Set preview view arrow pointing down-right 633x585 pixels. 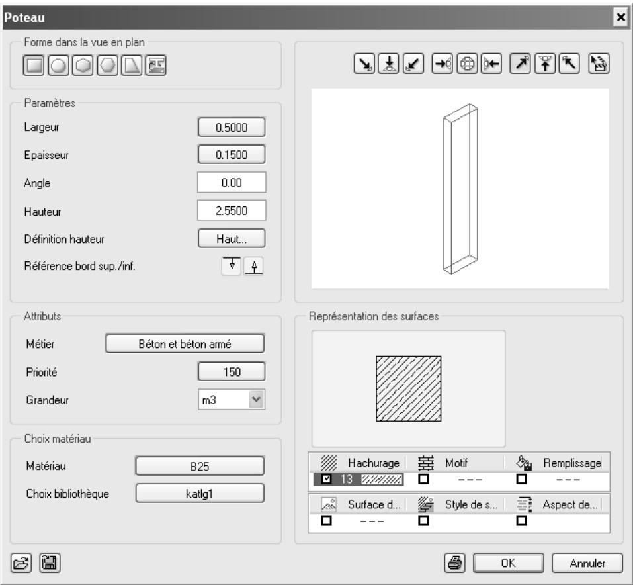tap(364, 64)
